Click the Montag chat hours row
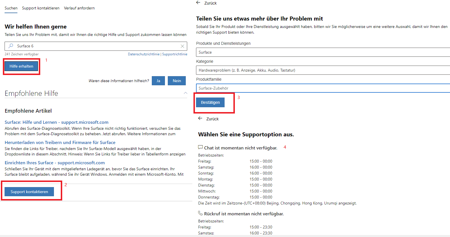The width and height of the screenshot is (450, 237). [235, 179]
